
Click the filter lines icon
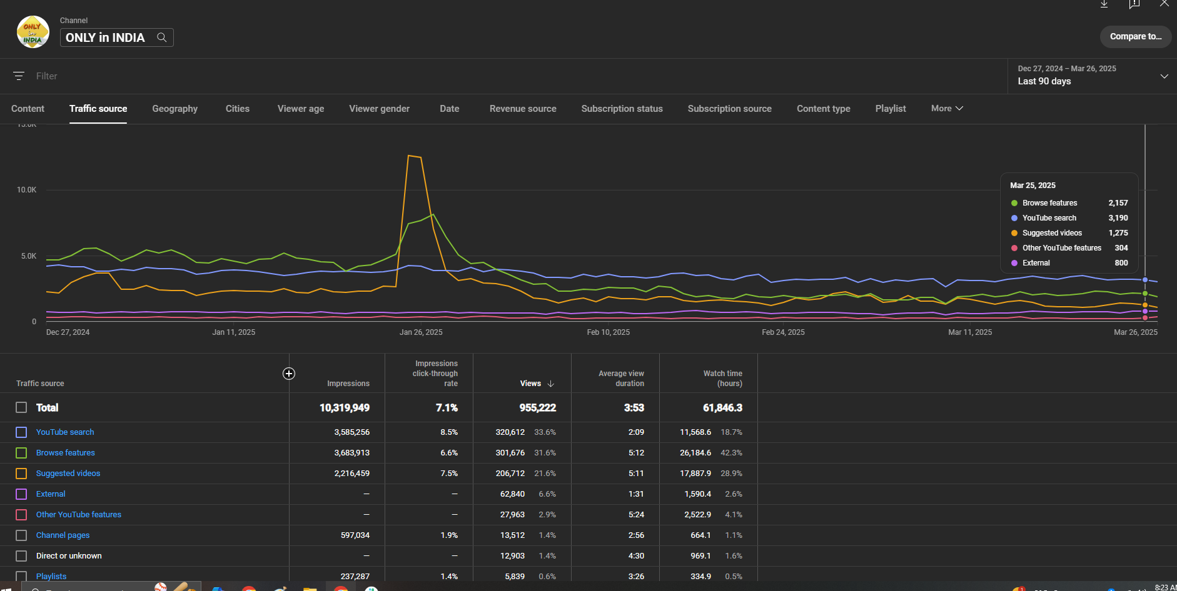pos(19,76)
